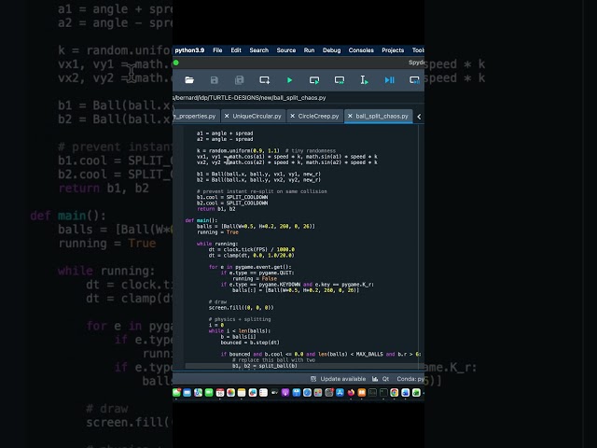Open Photos from the Dock
This screenshot has width=597, height=448.
pos(230,392)
